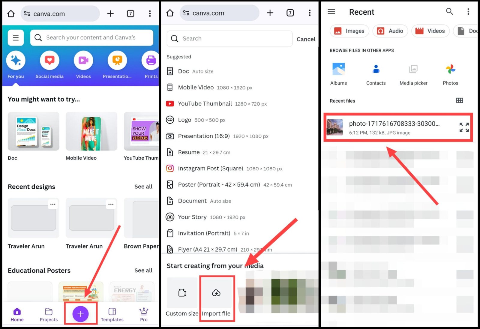Click See all next to Educational Posters

click(143, 271)
